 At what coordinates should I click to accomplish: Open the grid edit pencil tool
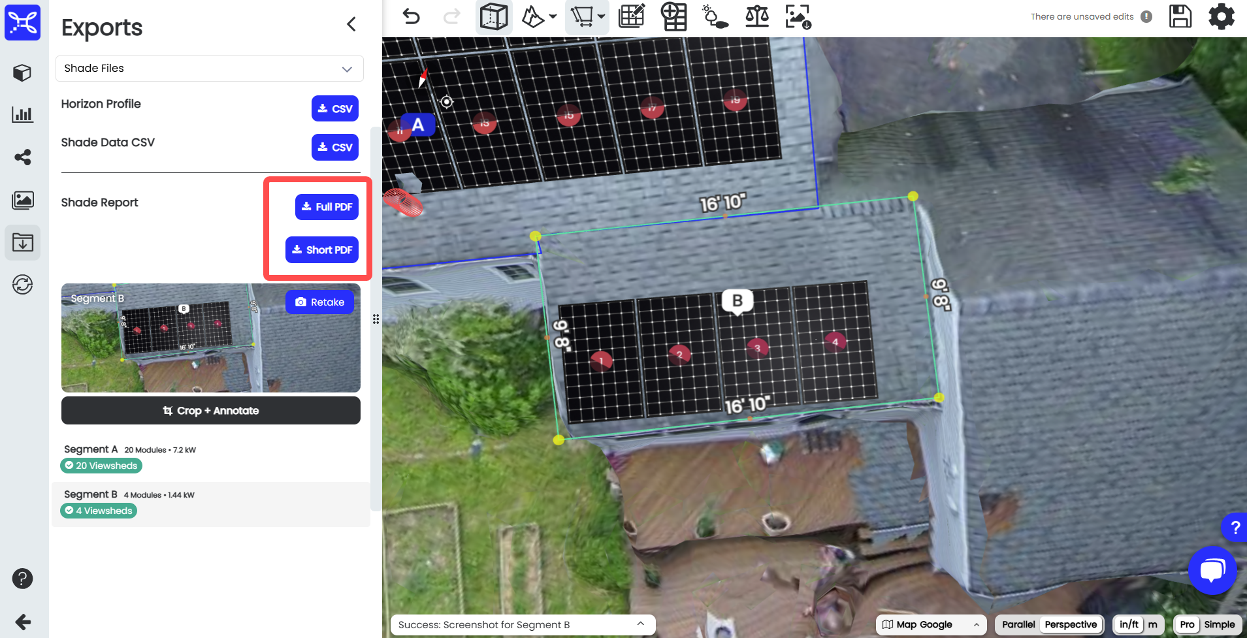pos(632,16)
